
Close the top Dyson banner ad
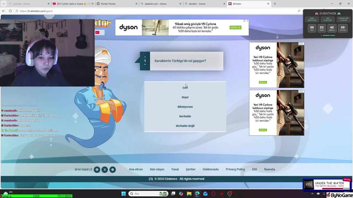tap(247, 21)
